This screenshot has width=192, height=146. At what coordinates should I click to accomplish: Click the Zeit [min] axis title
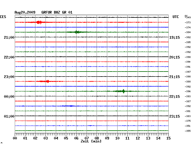click(91, 141)
